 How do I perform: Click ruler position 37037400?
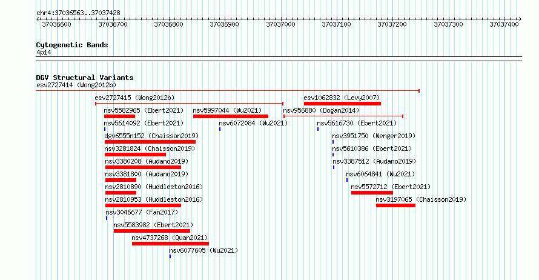point(504,24)
